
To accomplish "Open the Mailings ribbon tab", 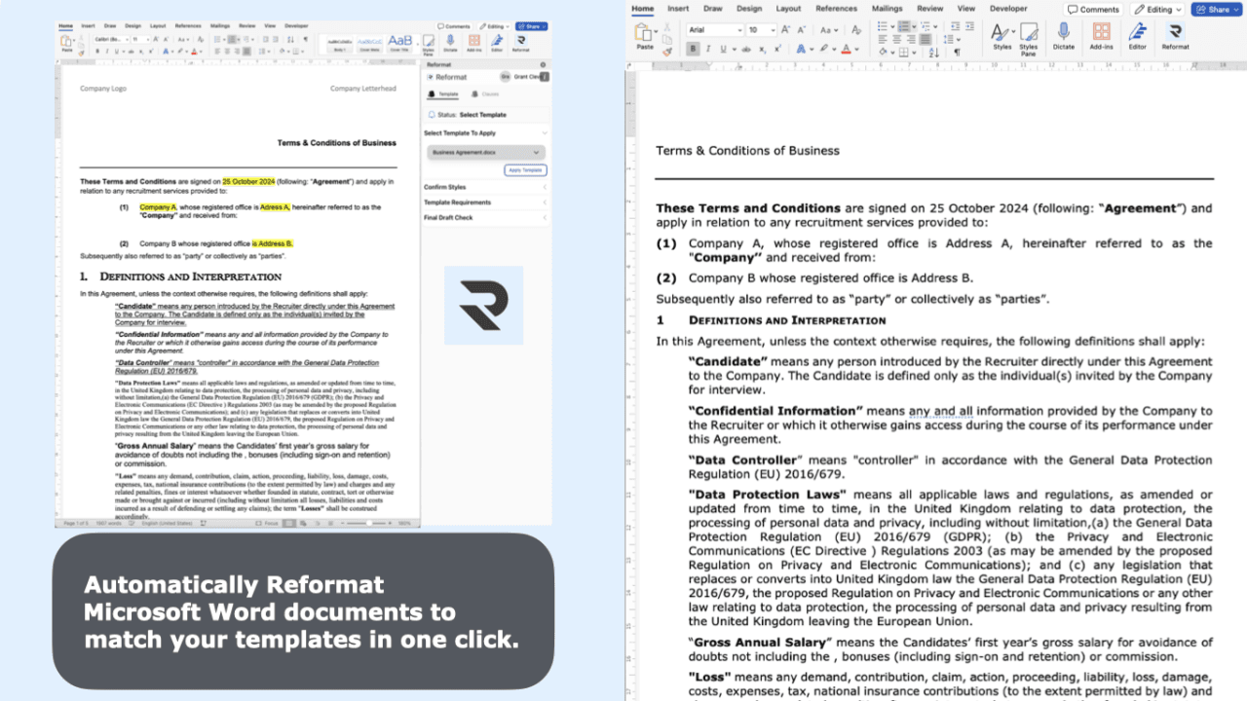I will point(887,8).
